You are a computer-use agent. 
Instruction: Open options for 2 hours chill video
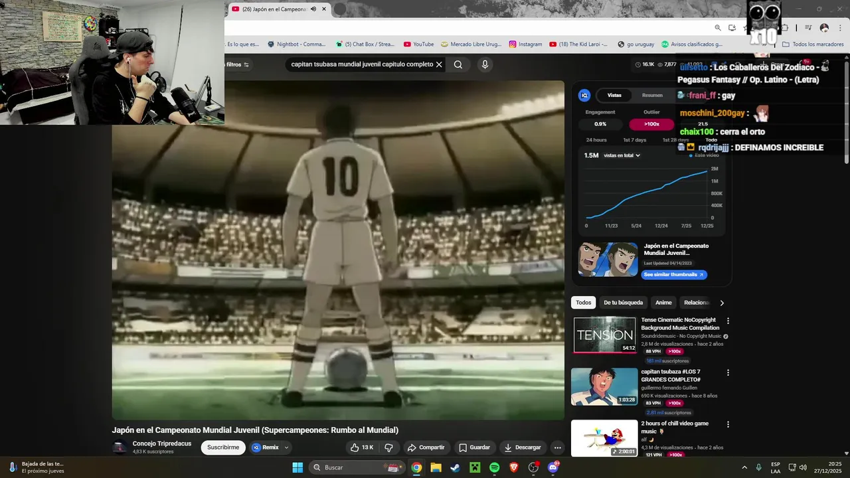[x=728, y=424]
